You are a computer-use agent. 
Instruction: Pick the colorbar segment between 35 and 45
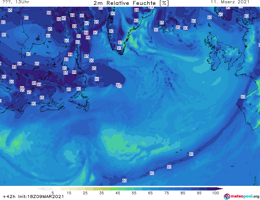coord(110,189)
